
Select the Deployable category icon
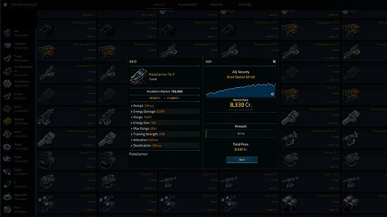pos(7,197)
